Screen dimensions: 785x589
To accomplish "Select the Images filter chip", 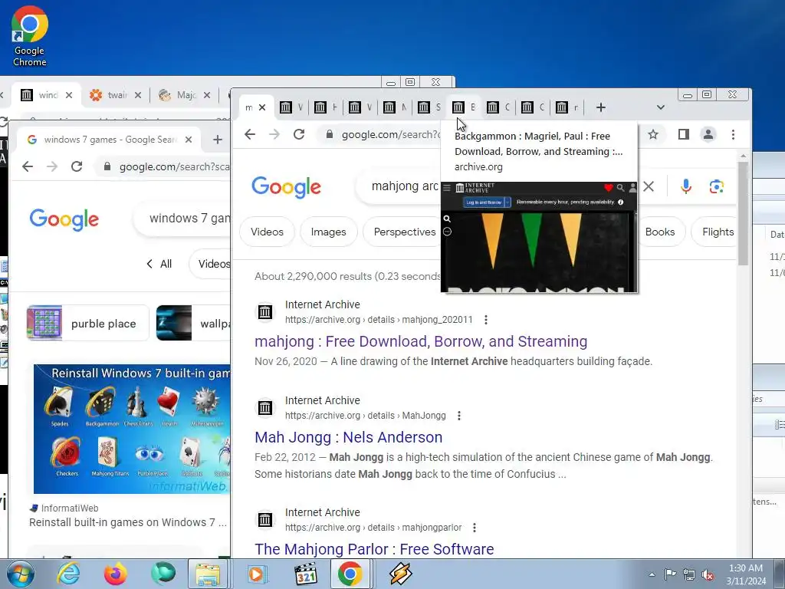I will [x=328, y=232].
